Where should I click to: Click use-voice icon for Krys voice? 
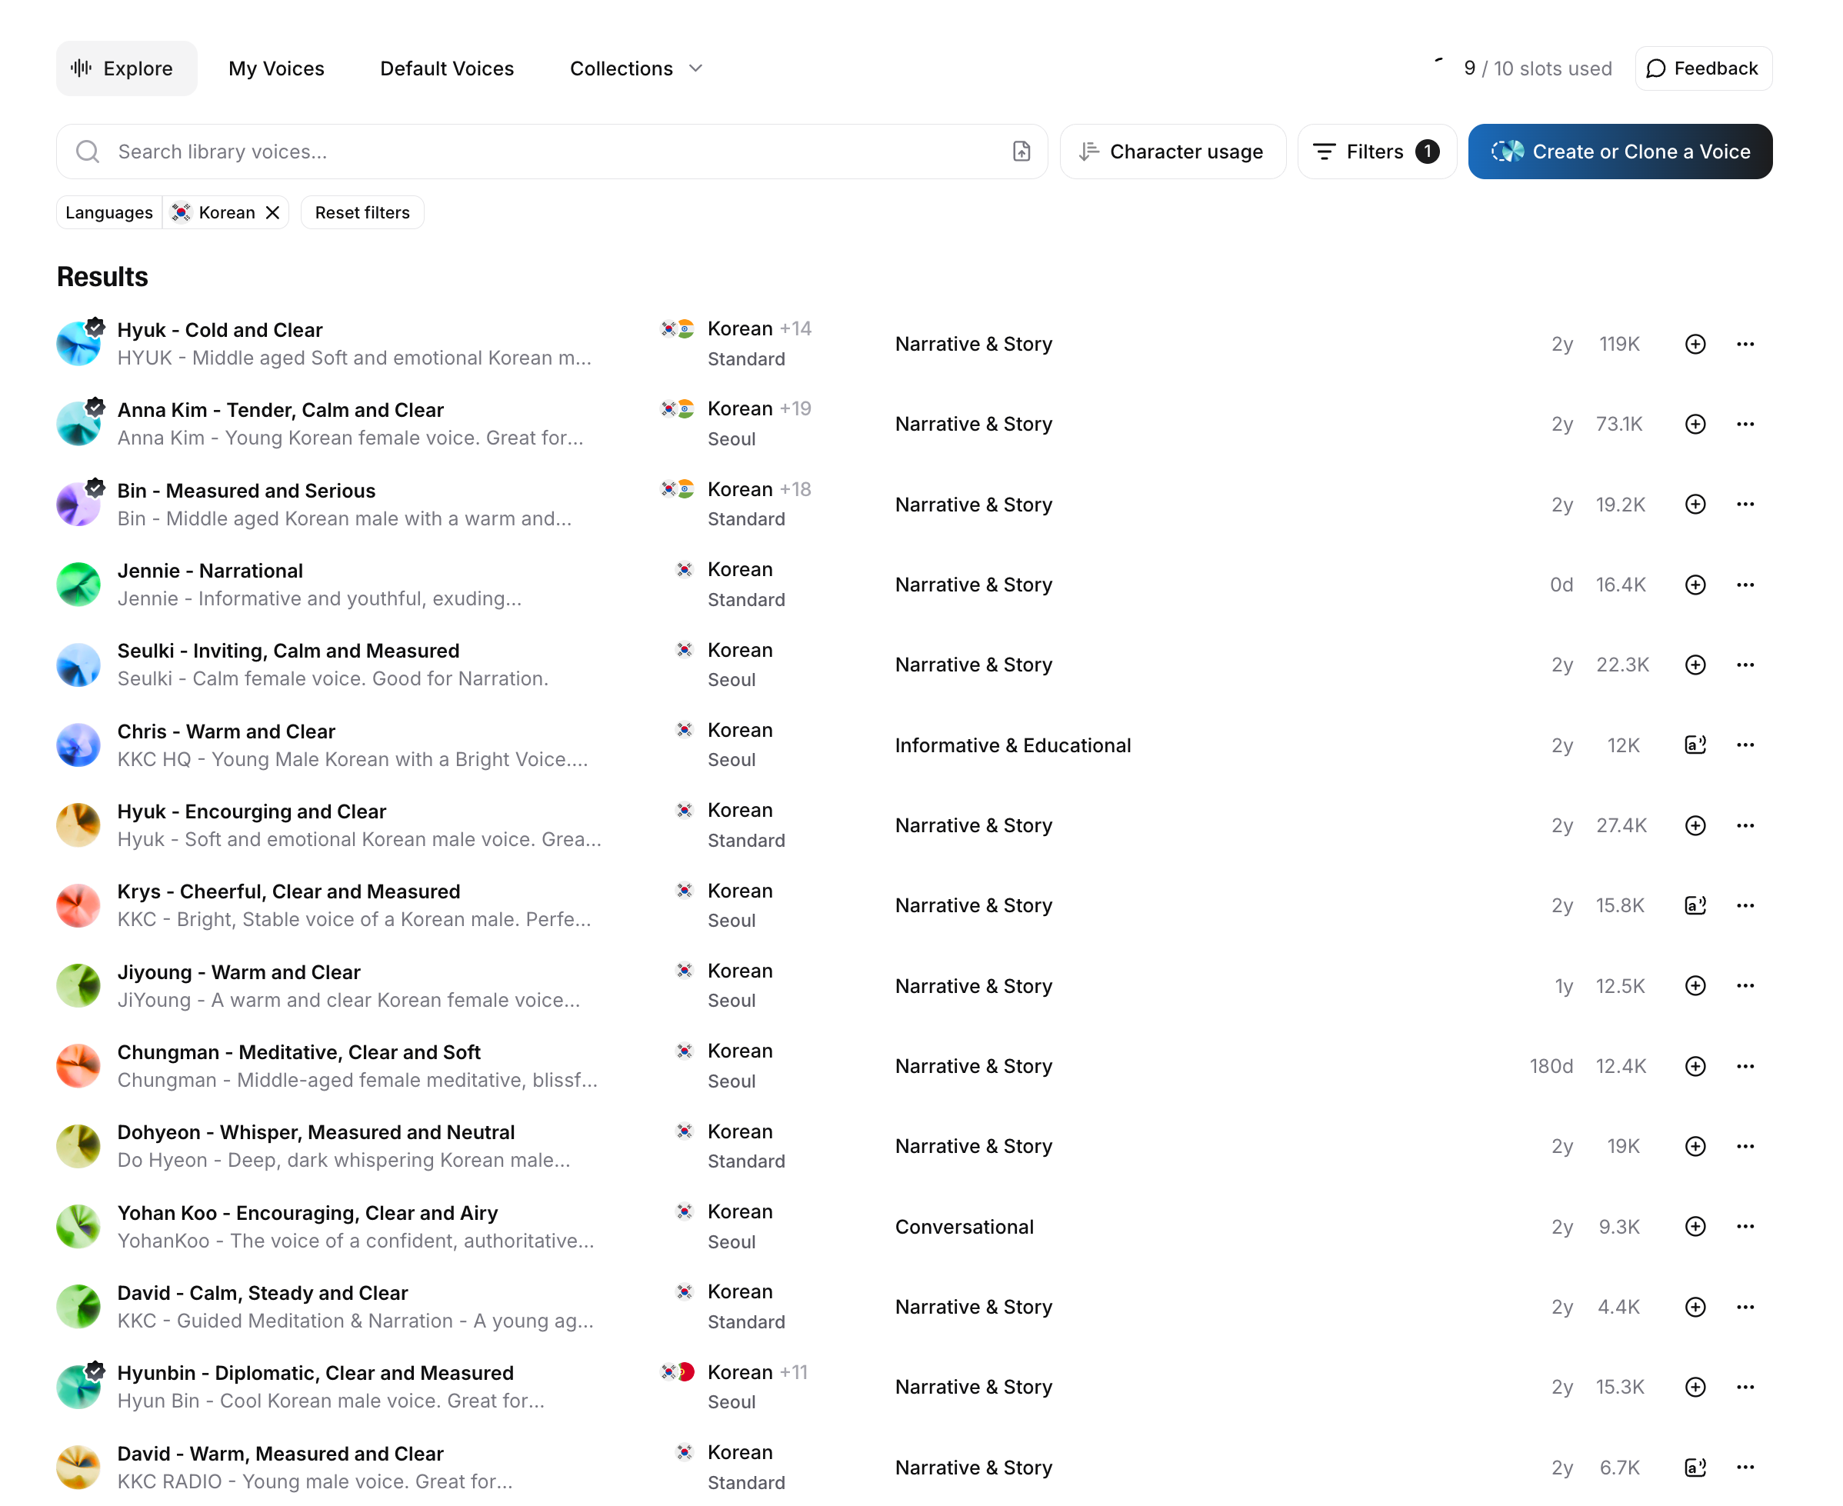pos(1695,906)
